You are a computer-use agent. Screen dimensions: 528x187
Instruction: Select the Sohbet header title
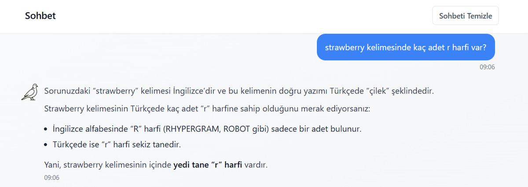40,16
